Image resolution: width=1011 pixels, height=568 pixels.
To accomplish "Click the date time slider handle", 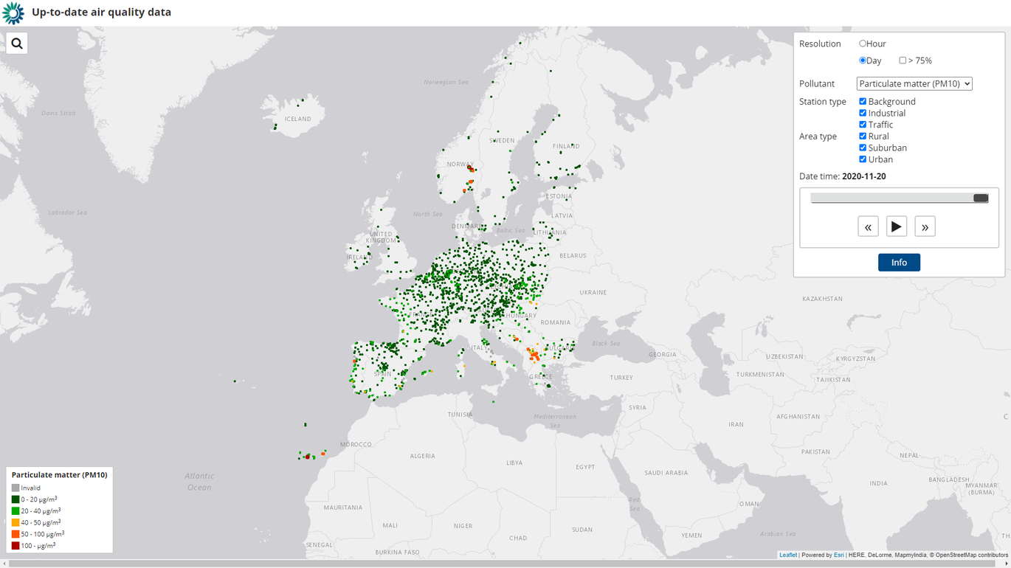I will pyautogui.click(x=980, y=198).
